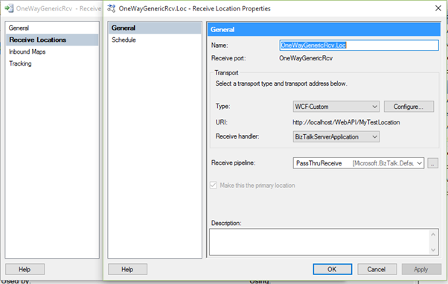Screen dimensions: 448x284
Task: Click the Description scrollbar up arrow
Action: 433,235
